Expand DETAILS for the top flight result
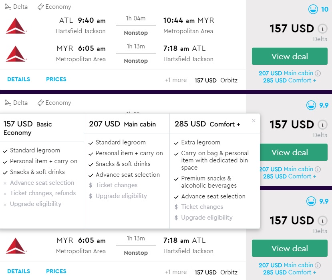Image resolution: width=332 pixels, height=280 pixels. point(18,79)
